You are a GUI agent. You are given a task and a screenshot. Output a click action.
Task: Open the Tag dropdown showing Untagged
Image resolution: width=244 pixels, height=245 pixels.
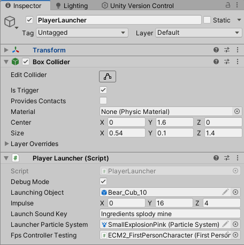[x=82, y=33]
